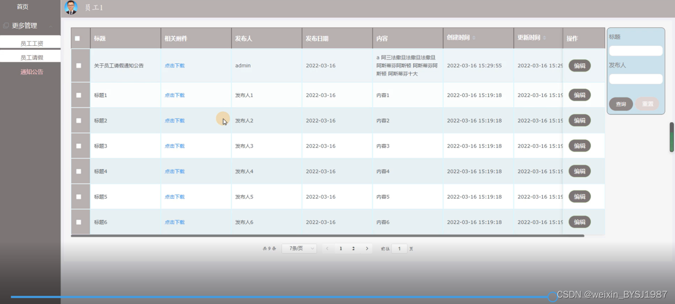Select 通知公告 menu item
Screen dimensions: 675x304
click(32, 72)
